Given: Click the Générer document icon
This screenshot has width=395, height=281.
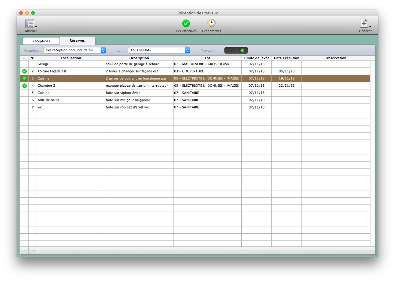Looking at the screenshot, I should [x=364, y=23].
